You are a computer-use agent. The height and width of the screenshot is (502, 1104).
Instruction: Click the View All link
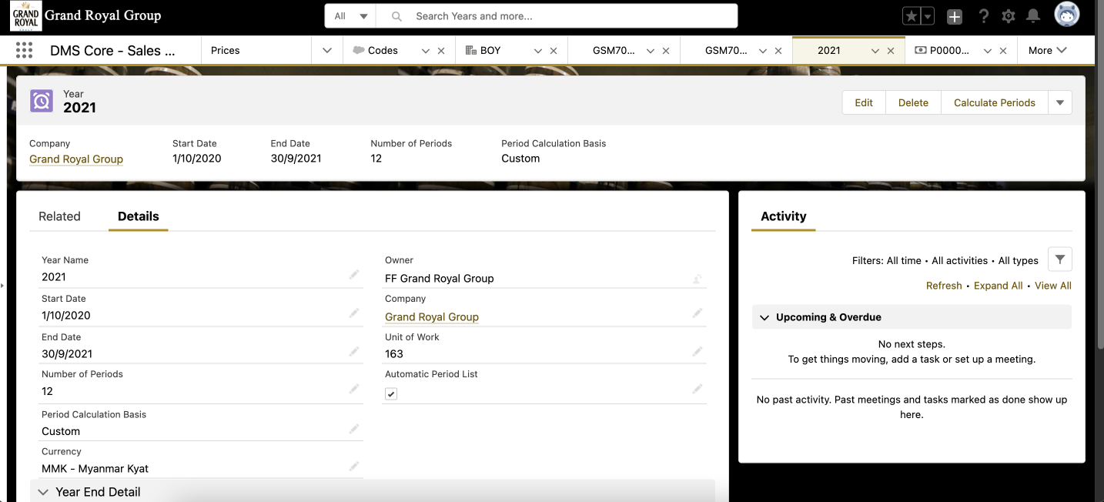point(1053,286)
